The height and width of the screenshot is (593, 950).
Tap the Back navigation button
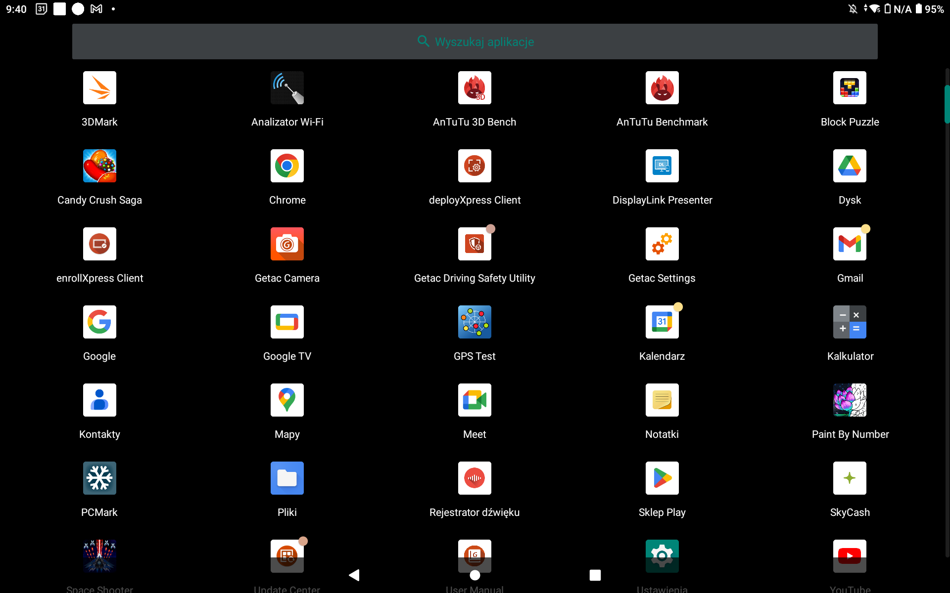[x=354, y=575]
